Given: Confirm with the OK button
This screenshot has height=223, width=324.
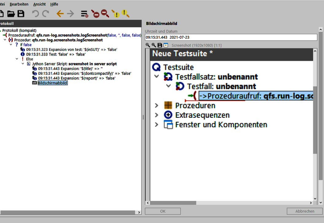Looking at the screenshot, I should (163, 211).
